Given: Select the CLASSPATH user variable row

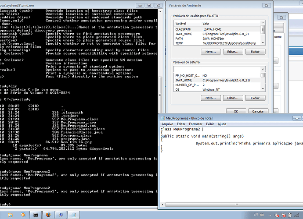Looking at the screenshot, I should tap(217, 29).
